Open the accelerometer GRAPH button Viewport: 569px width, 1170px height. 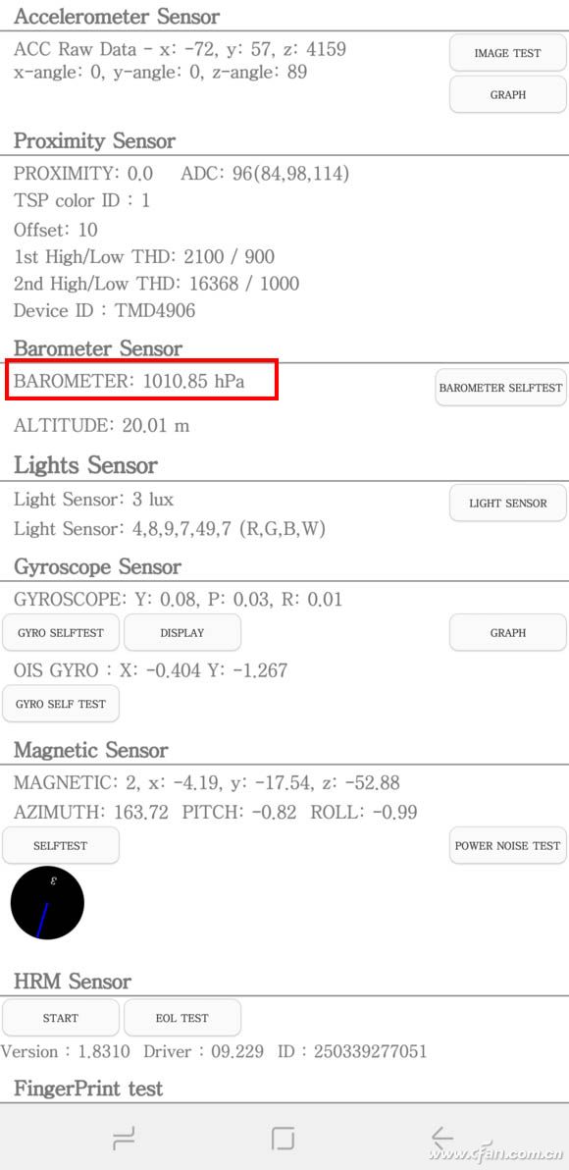(508, 95)
